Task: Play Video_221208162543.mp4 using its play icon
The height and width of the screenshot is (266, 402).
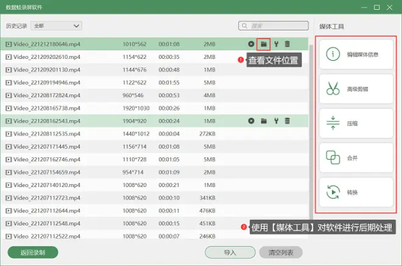Action: [251, 121]
